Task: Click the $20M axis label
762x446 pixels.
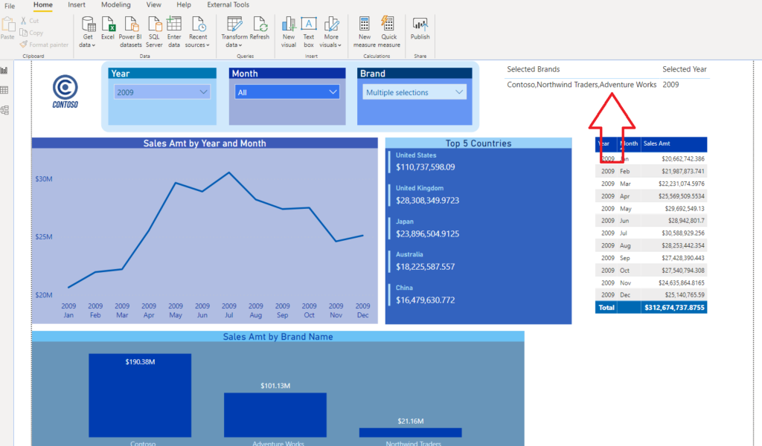Action: pos(44,295)
